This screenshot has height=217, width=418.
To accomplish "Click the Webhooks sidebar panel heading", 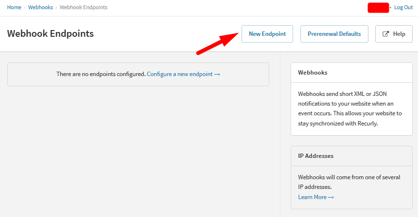I will point(313,73).
